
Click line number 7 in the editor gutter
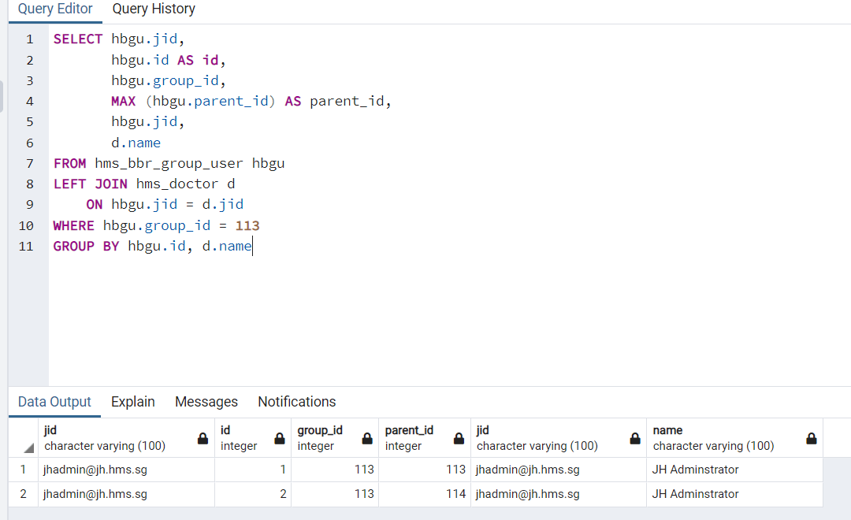click(29, 163)
